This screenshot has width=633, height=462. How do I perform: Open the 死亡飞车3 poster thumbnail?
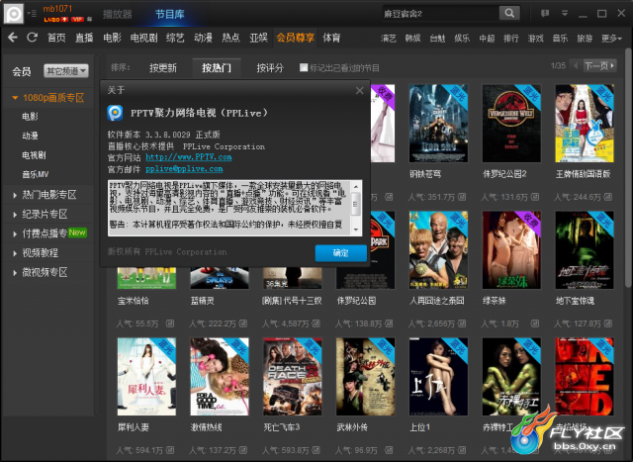click(293, 377)
